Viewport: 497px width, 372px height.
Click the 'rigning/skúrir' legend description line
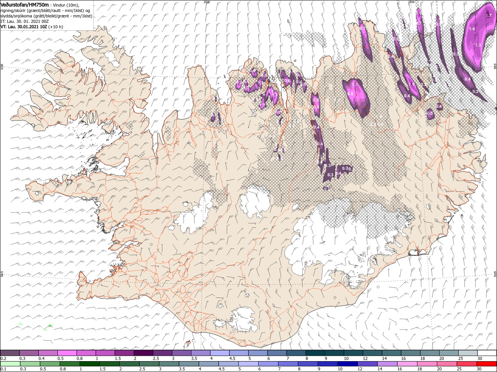[46, 10]
